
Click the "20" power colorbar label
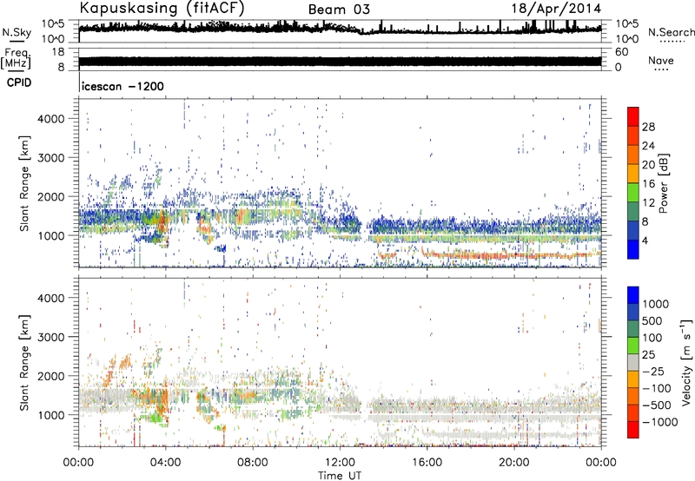point(648,165)
